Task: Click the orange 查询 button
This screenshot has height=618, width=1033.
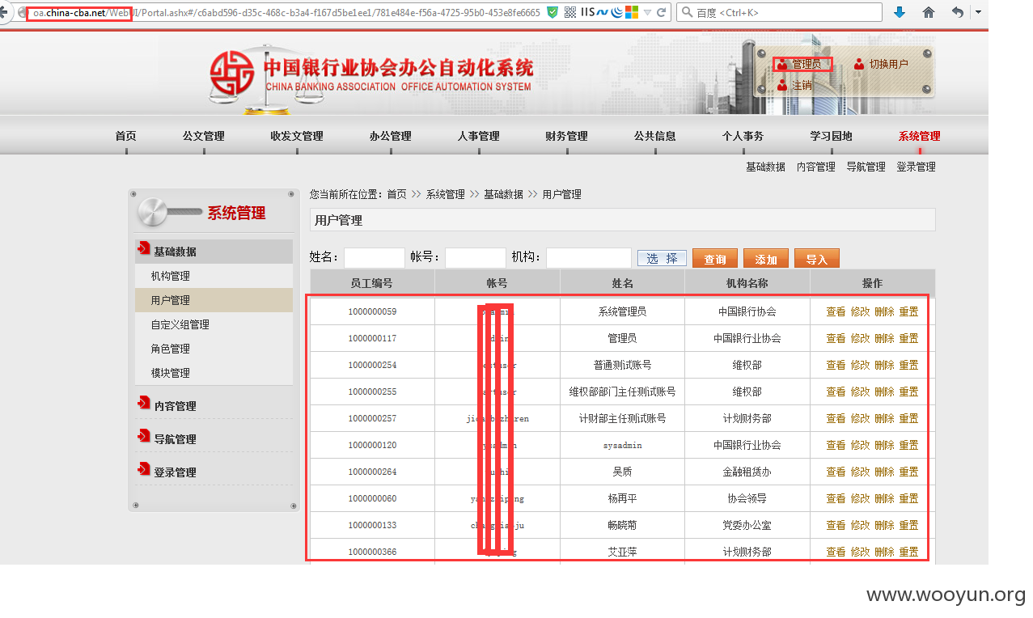Action: pyautogui.click(x=715, y=258)
